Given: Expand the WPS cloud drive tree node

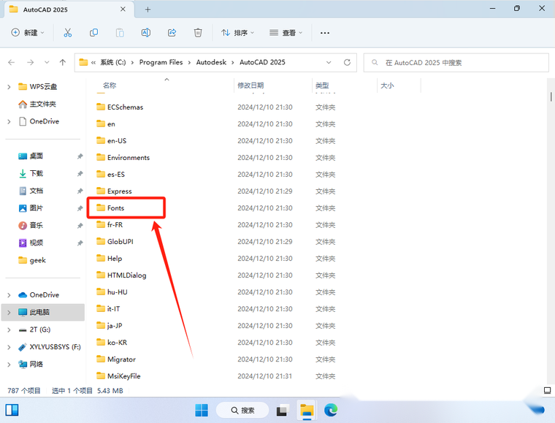Looking at the screenshot, I should coord(9,86).
